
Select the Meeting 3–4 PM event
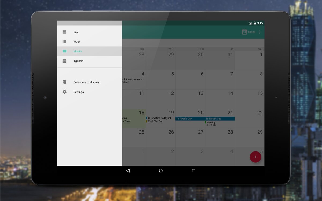(211, 124)
